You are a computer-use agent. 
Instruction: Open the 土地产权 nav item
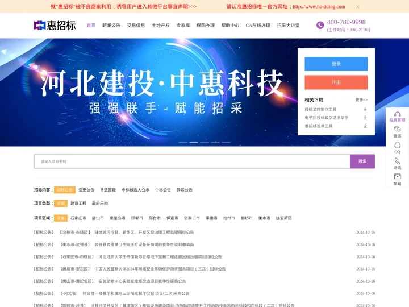pyautogui.click(x=161, y=26)
